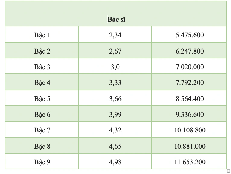The height and width of the screenshot is (174, 231).
Task: Select the salary cell 5.475.600
Action: coord(190,35)
